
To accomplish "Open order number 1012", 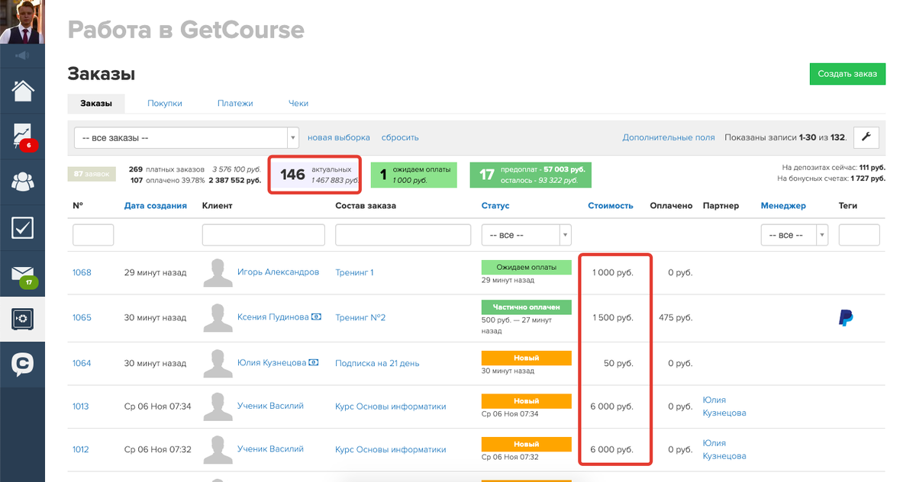I will [81, 450].
